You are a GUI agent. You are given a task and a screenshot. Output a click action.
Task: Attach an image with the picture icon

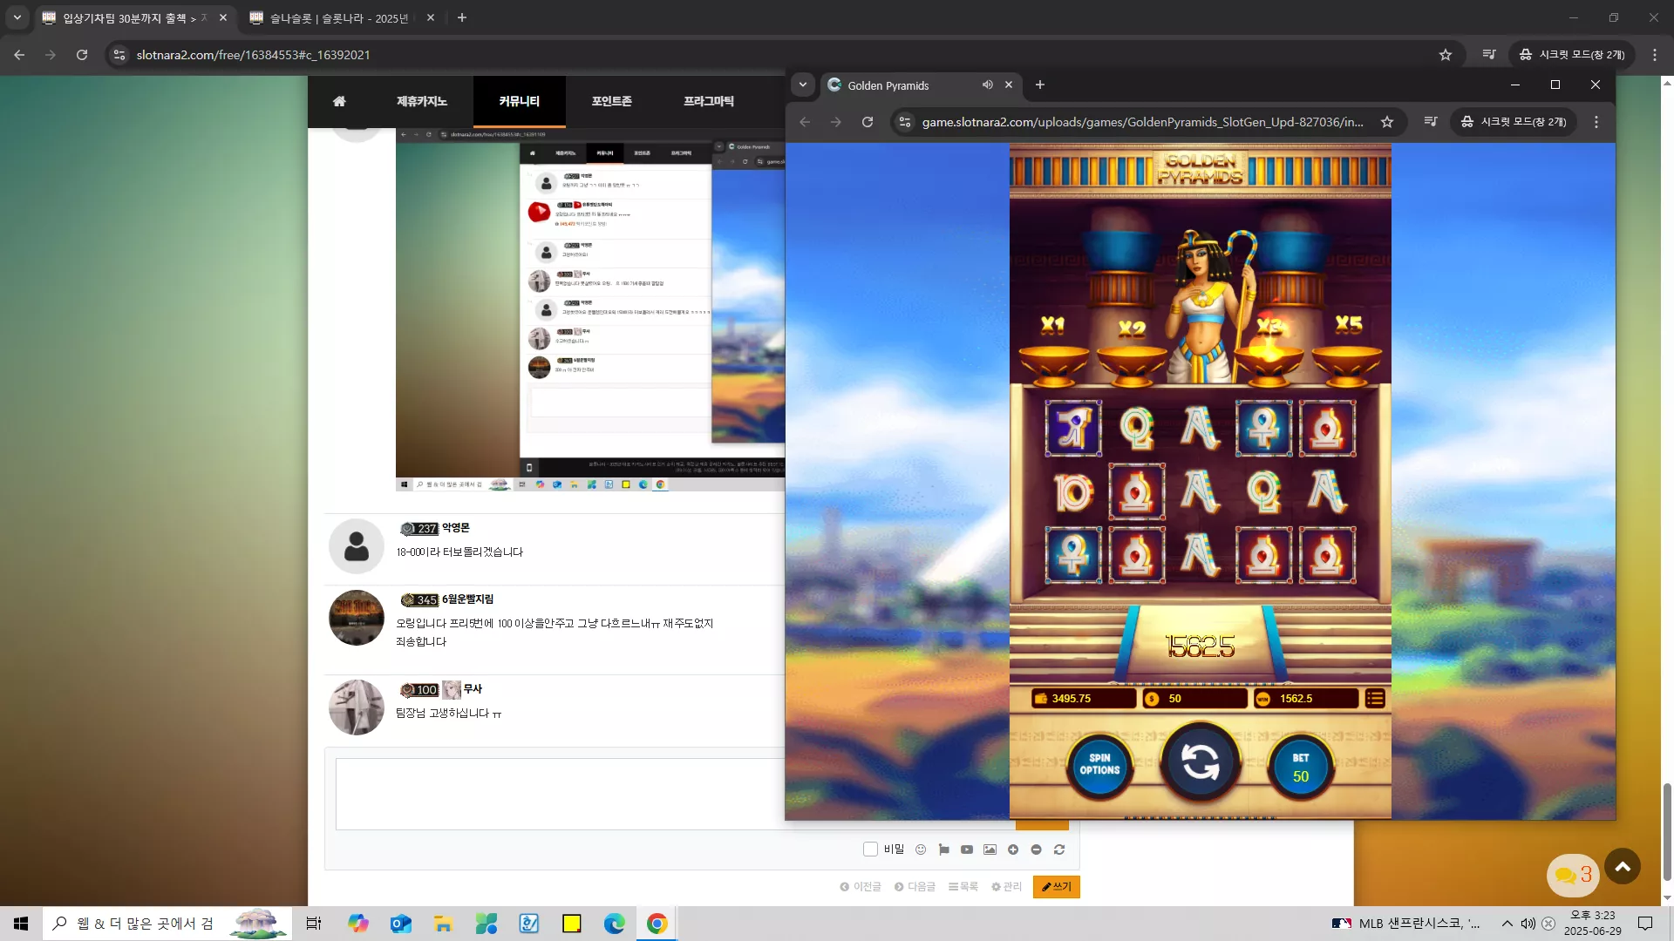pos(990,850)
